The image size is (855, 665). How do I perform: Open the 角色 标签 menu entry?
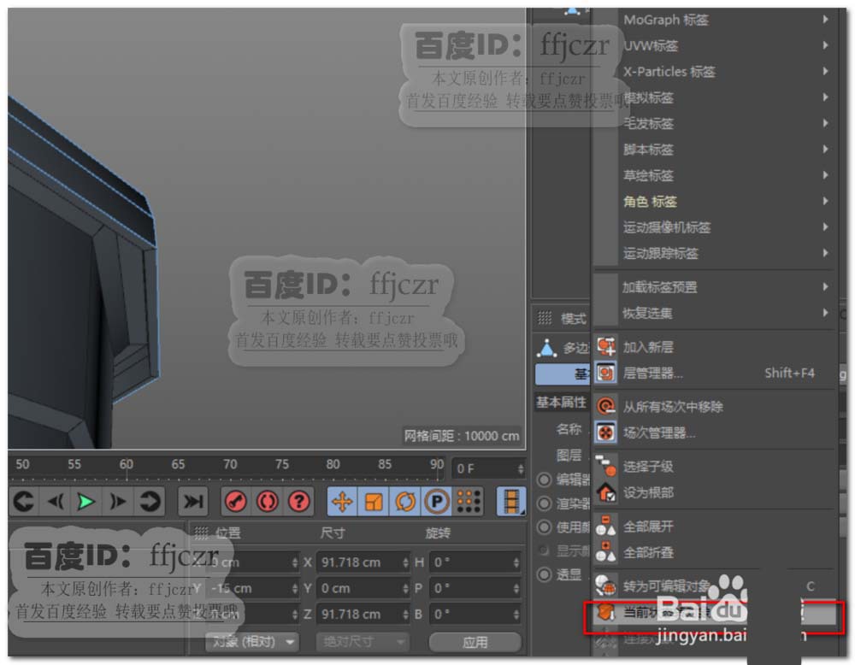pyautogui.click(x=714, y=201)
